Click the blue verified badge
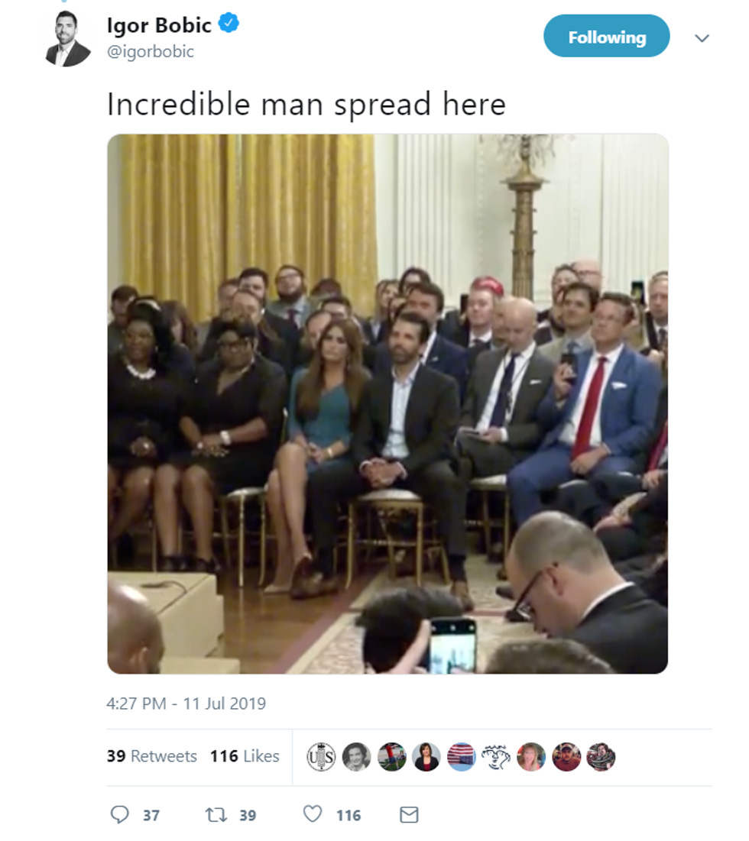This screenshot has width=749, height=841. point(229,23)
